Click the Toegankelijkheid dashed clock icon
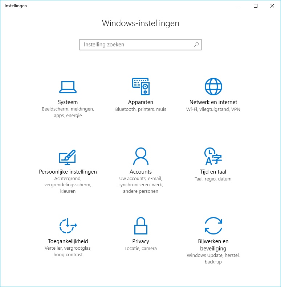This screenshot has width=281, height=287. tap(68, 226)
